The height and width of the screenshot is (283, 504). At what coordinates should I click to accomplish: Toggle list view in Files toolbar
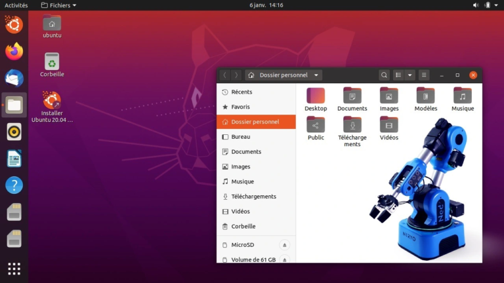[398, 75]
